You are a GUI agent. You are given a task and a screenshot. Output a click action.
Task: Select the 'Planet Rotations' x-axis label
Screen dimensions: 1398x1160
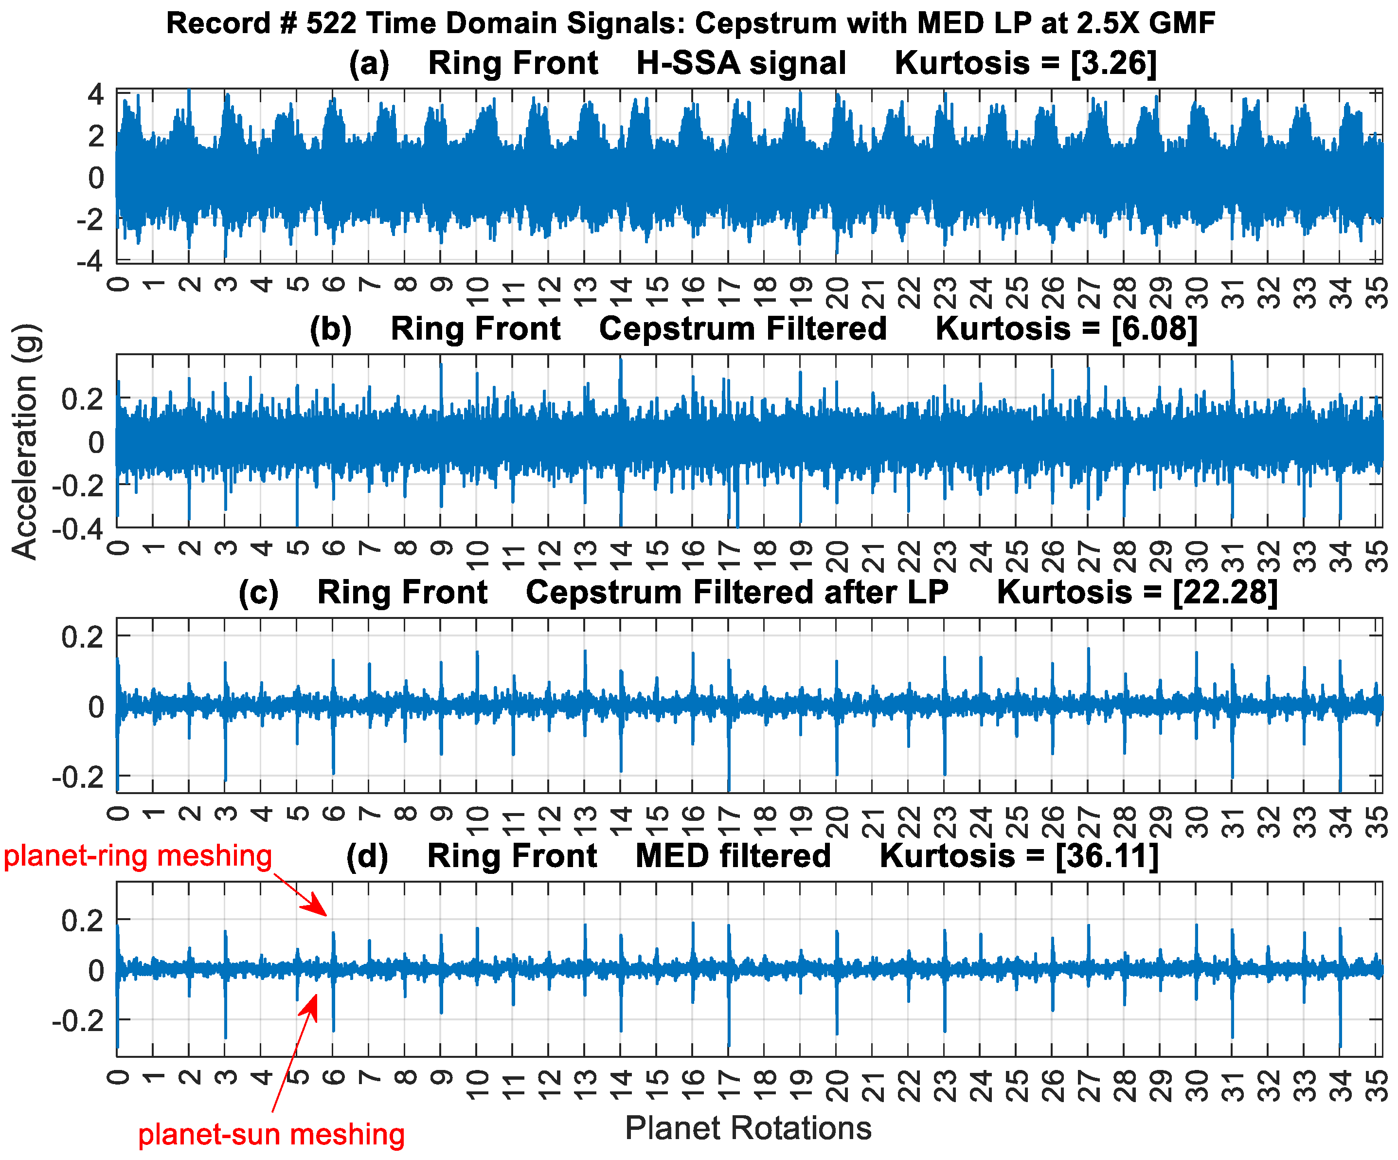(x=748, y=1129)
